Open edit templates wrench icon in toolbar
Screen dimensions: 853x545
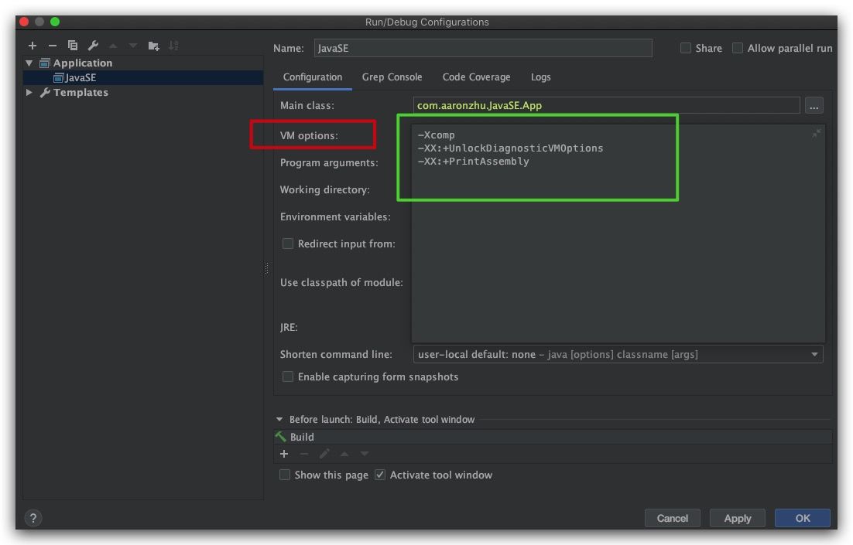pos(93,46)
